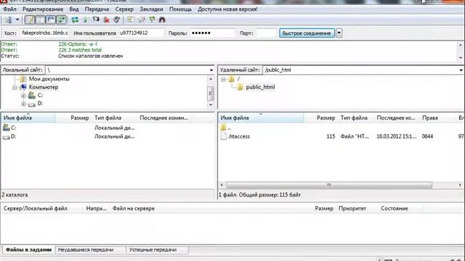Cancel the current operation
Viewport: 465px width, 261px height.
(96, 20)
